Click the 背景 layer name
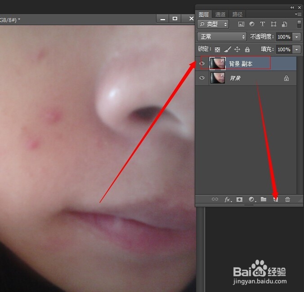The image size is (304, 292). (x=235, y=78)
